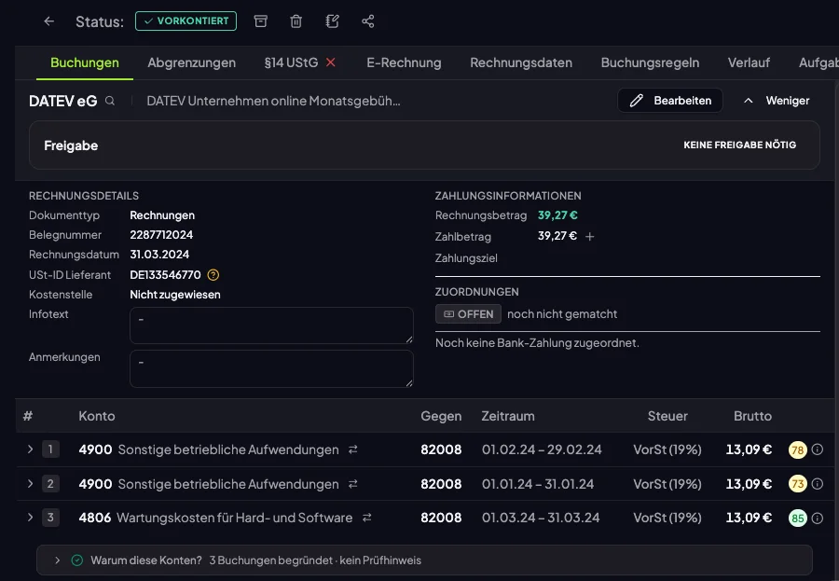
Task: Open the E-Rechnung tab
Action: pos(404,62)
